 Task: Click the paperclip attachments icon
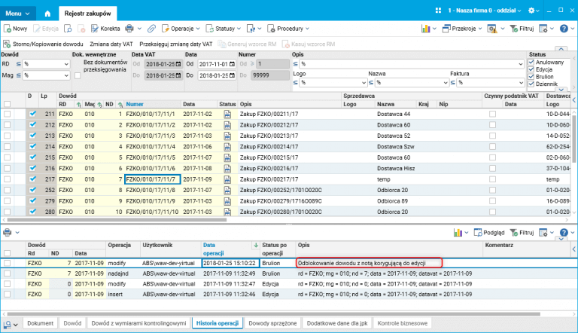(x=151, y=28)
